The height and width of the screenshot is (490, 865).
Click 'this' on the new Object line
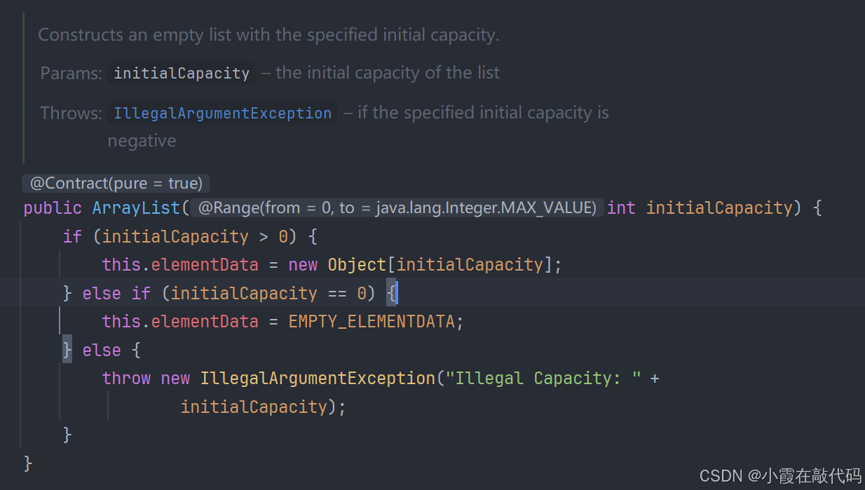[121, 265]
